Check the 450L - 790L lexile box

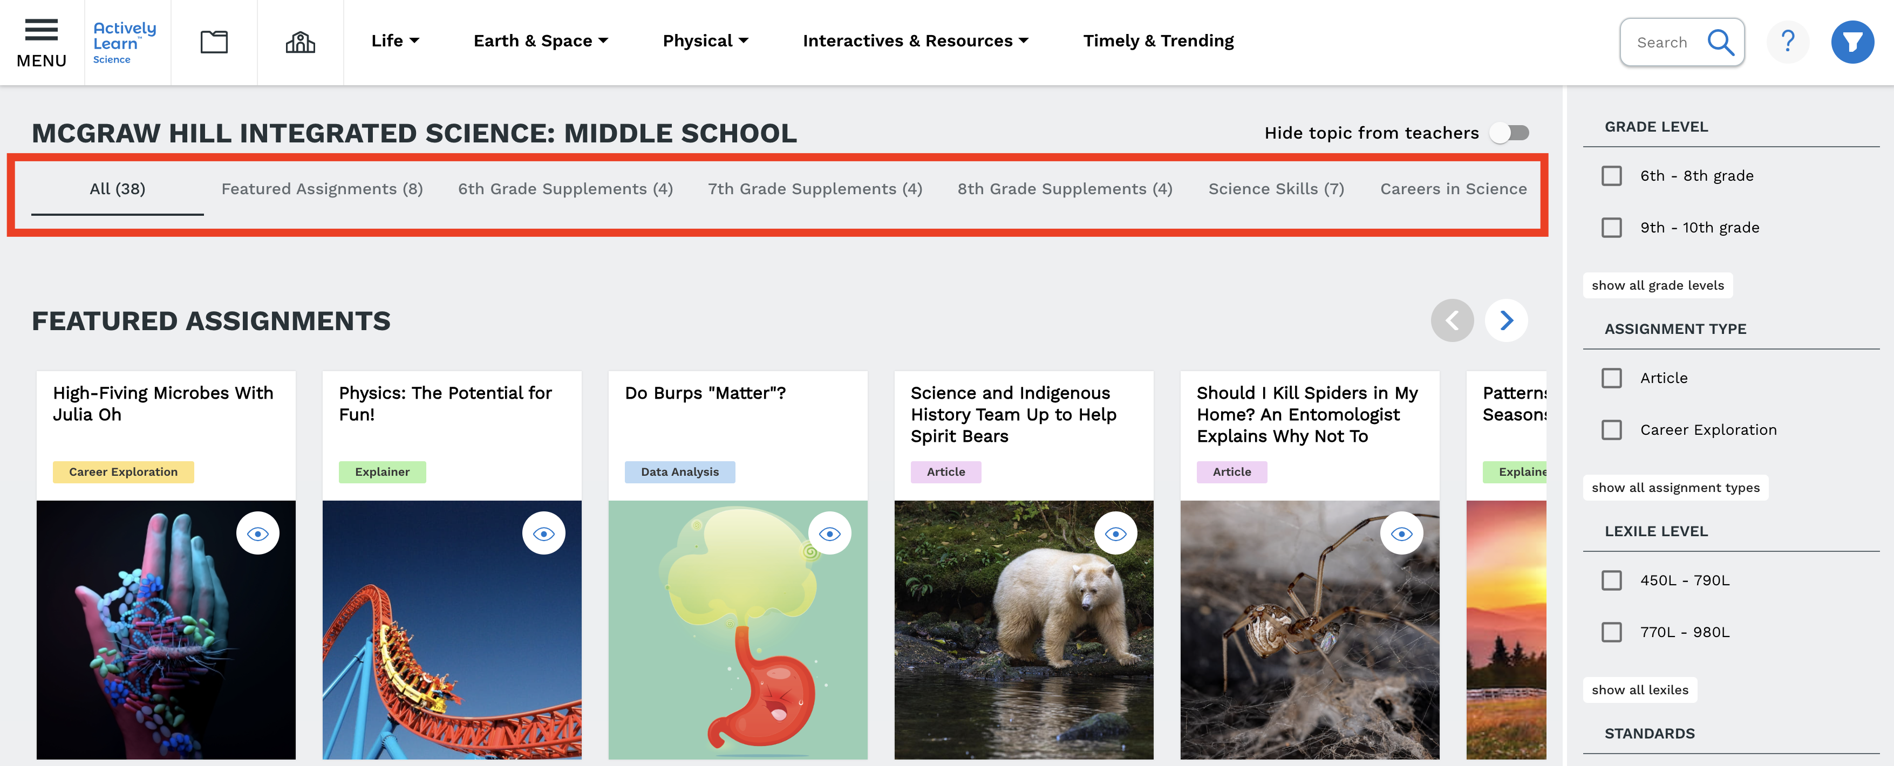(x=1612, y=580)
